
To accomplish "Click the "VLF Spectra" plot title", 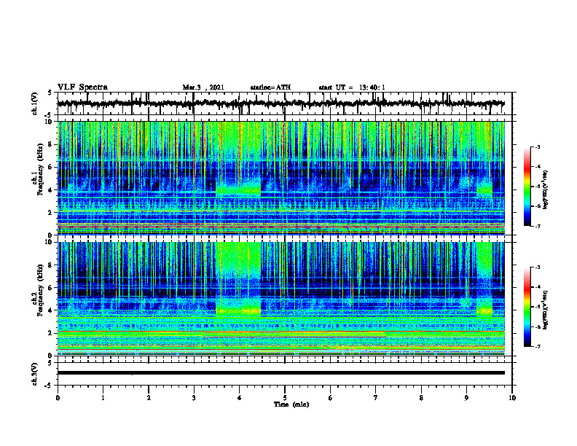I will tap(82, 87).
